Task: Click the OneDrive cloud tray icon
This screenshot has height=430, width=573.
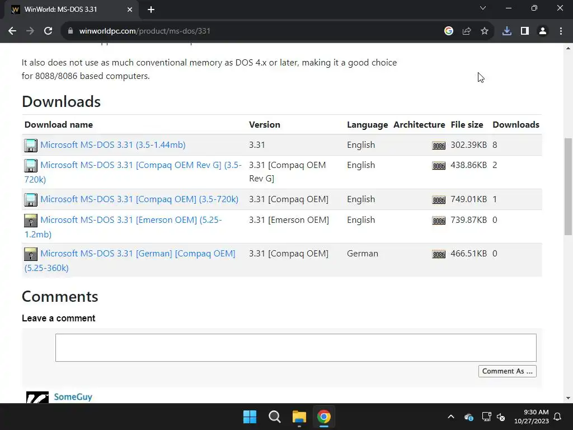Action: (x=469, y=417)
